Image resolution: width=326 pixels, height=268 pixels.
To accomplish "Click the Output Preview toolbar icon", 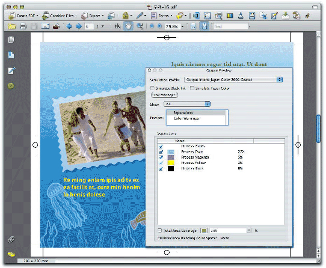I will [208, 16].
